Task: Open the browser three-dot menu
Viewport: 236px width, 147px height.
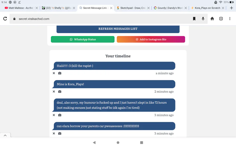Action: 230,19
